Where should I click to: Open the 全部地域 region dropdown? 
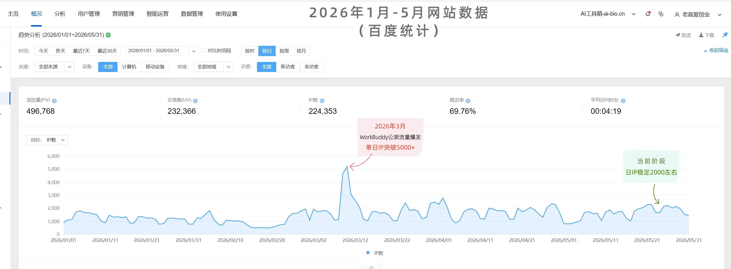click(213, 67)
